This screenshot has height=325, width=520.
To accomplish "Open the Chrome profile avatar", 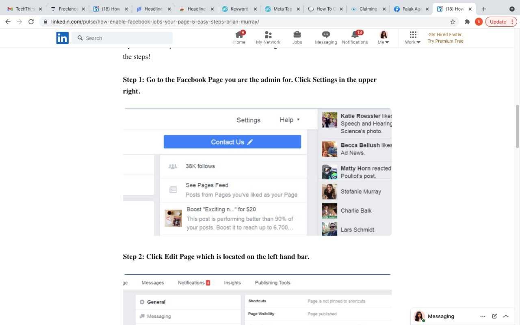I will pyautogui.click(x=479, y=22).
